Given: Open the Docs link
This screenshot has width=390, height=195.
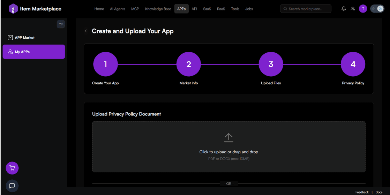Looking at the screenshot, I should (379, 192).
